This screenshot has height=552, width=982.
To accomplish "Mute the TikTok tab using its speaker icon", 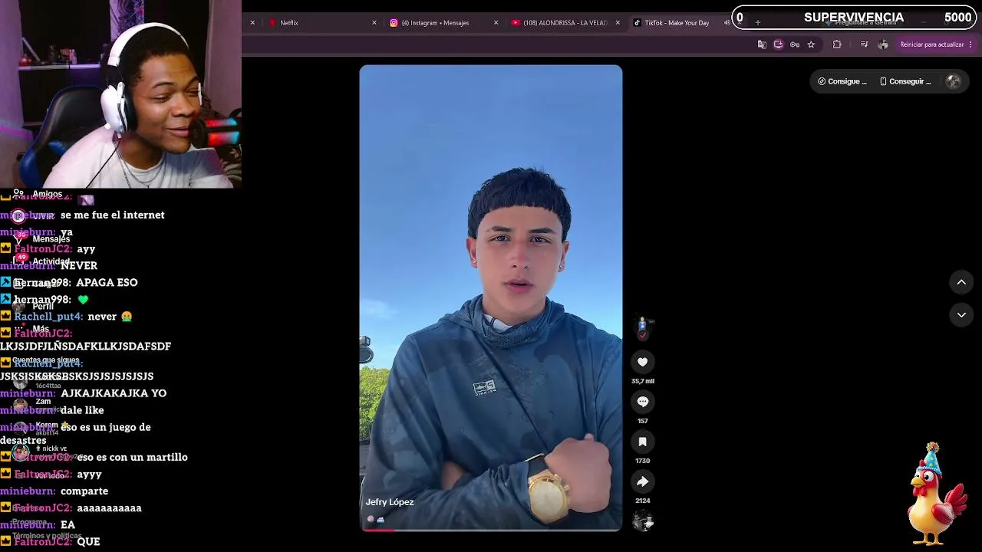I will pos(727,23).
